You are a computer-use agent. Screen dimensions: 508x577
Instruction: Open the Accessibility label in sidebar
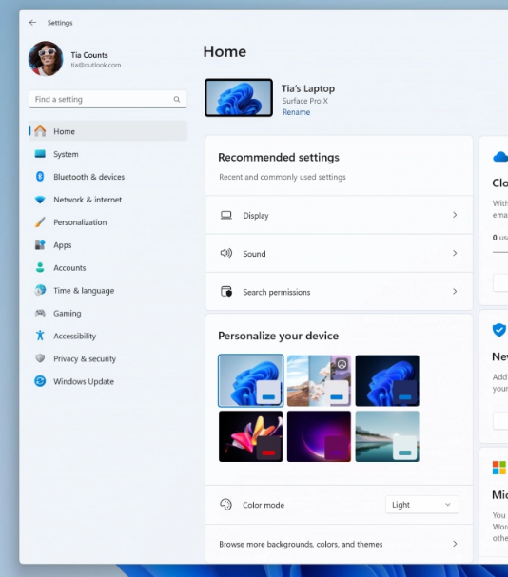point(75,336)
